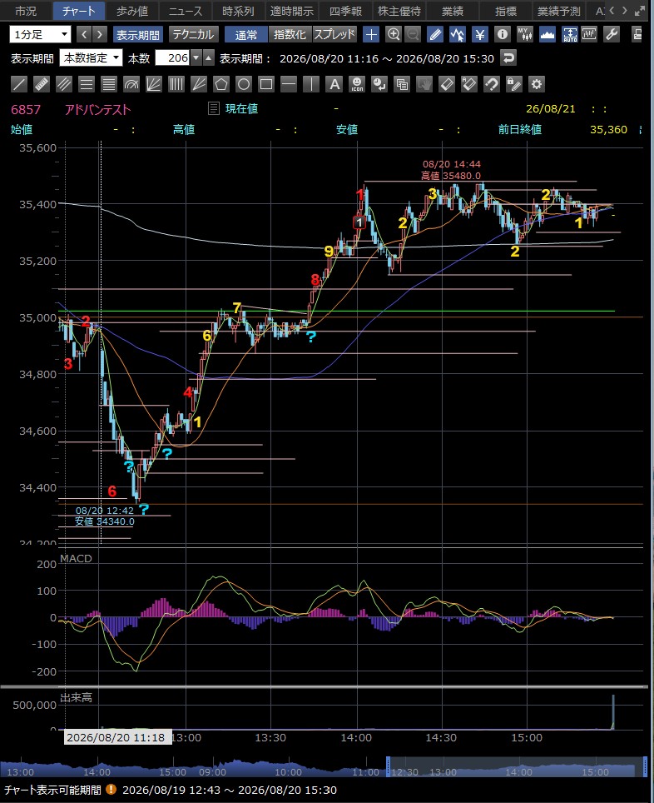Click the テクニカル button
The width and height of the screenshot is (654, 803).
point(193,34)
